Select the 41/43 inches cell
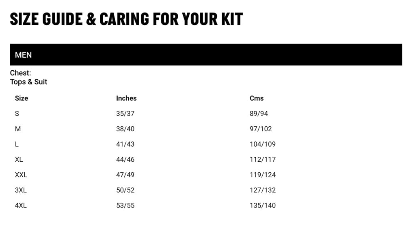 [x=125, y=144]
